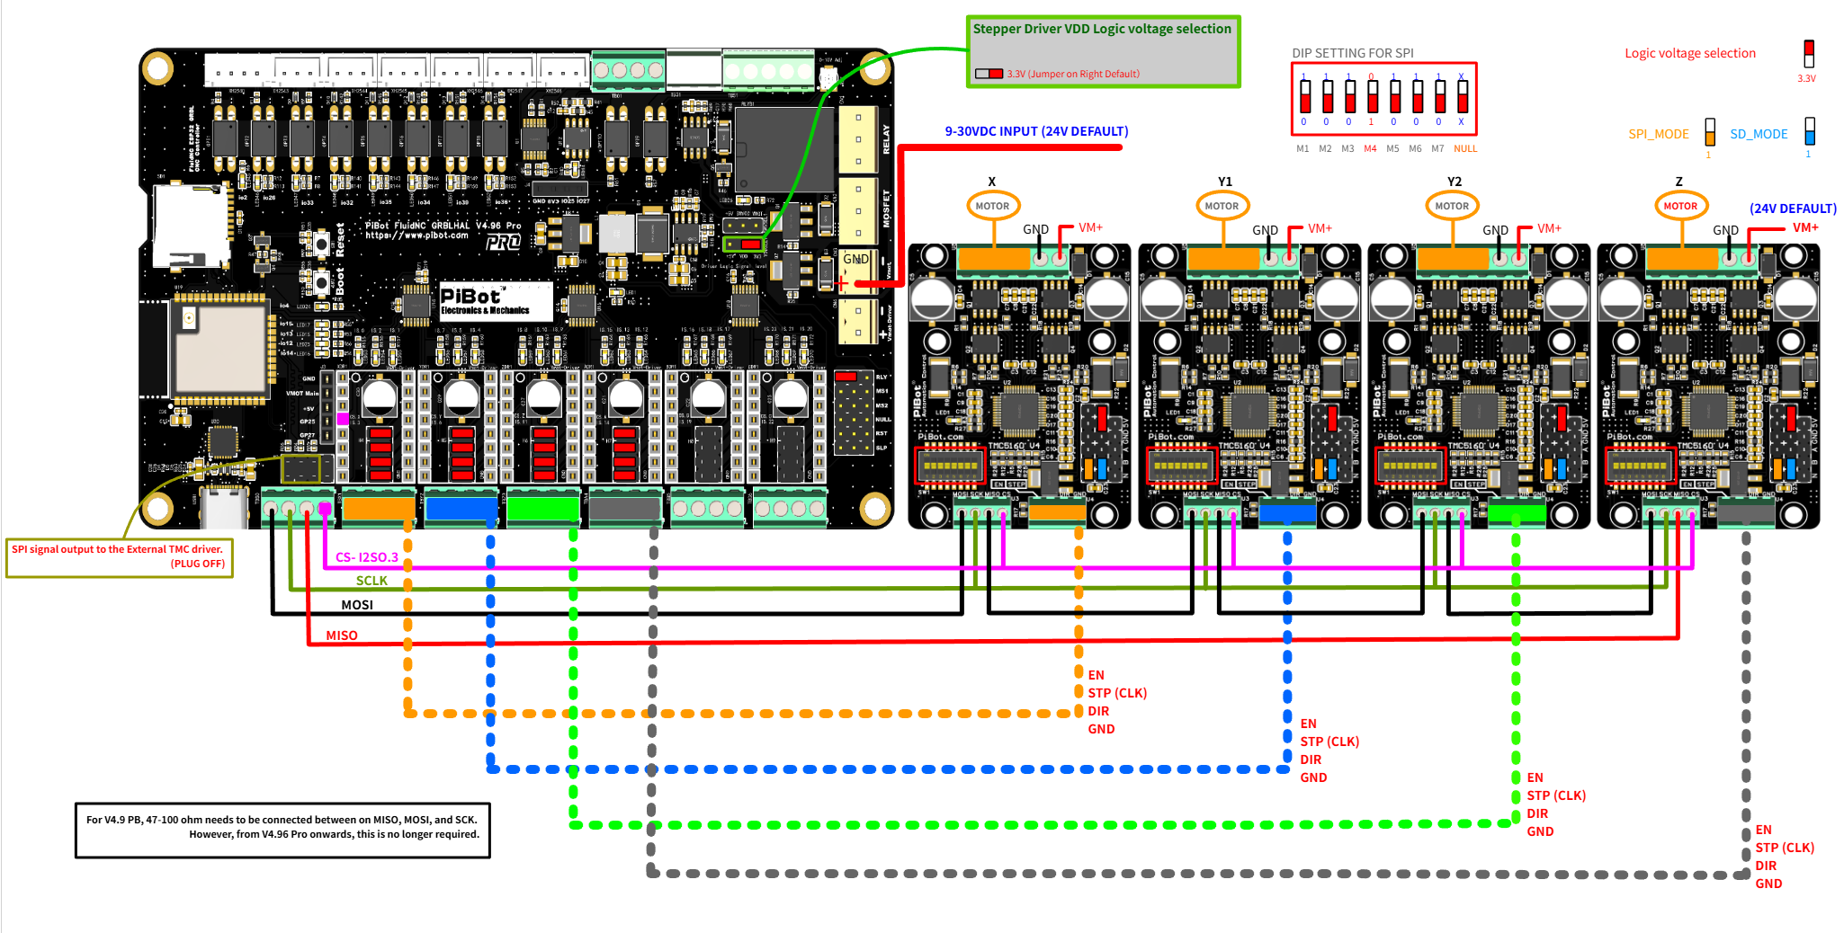Click the red 'Logic voltage selection' label
1844x933 pixels.
click(x=1690, y=53)
